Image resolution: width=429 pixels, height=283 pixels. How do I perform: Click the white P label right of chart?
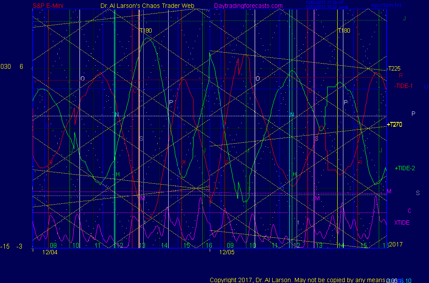click(413, 114)
